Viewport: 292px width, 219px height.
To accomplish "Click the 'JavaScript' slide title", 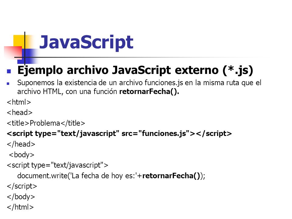I will (86, 43).
